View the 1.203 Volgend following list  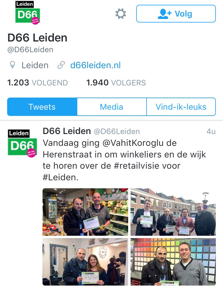tap(37, 83)
